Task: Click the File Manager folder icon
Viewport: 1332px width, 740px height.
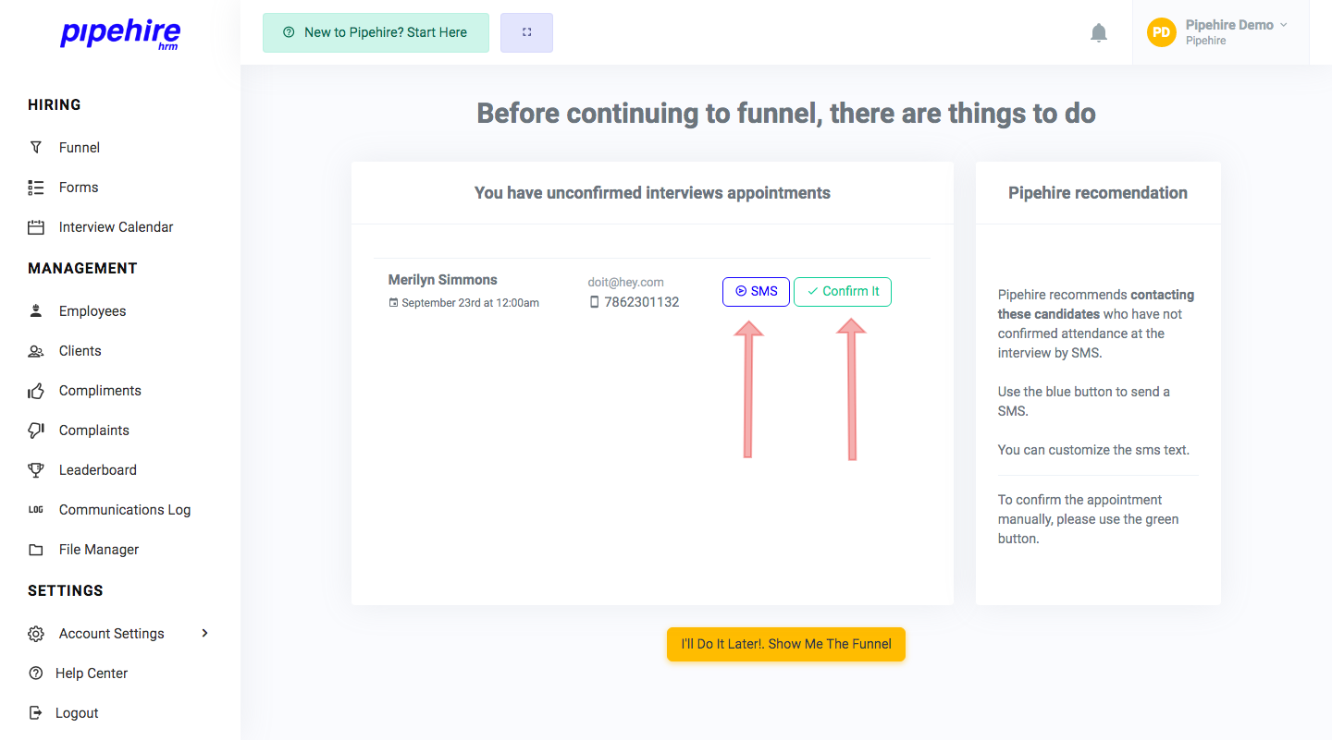Action: coord(36,550)
